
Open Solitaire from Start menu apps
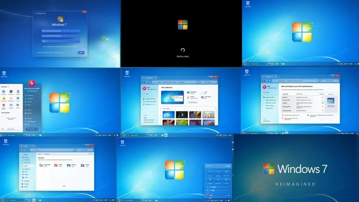18,106
